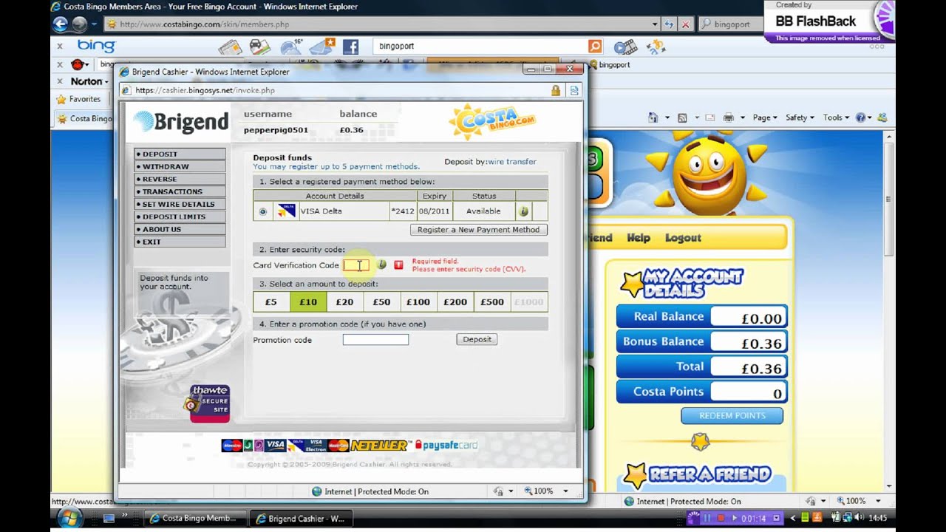Screen dimensions: 946x532
Task: Click the NETELLER logo in the Cashier footer
Action: point(379,445)
